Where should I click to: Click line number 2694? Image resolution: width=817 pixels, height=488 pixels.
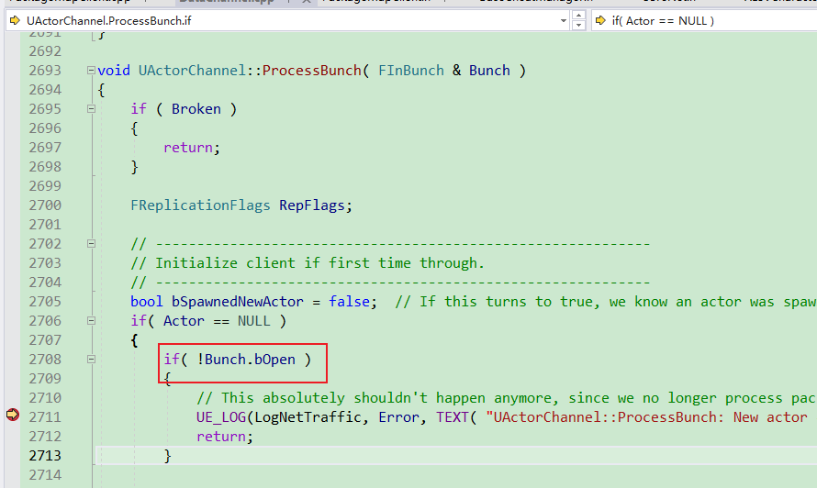45,90
